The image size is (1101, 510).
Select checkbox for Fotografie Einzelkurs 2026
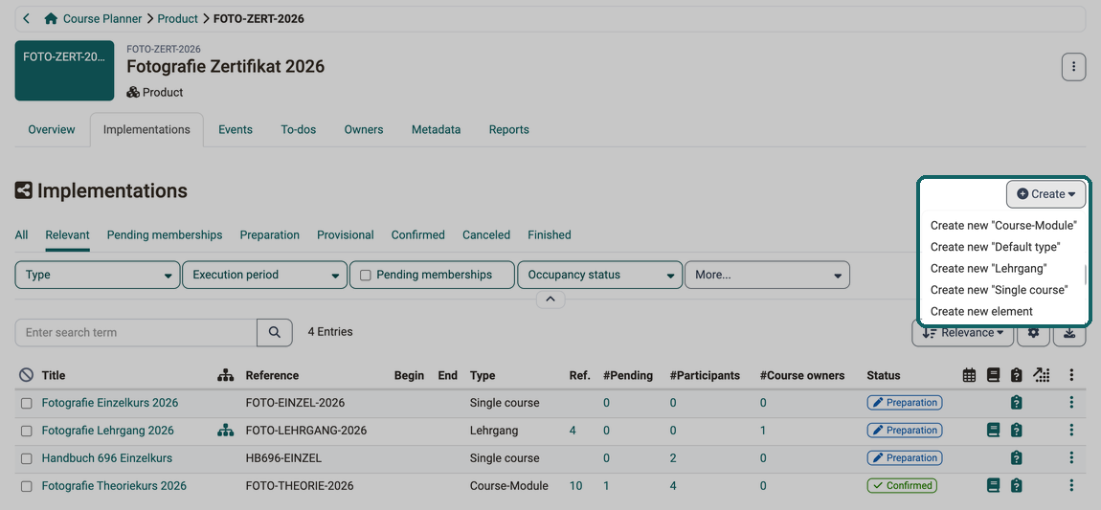point(27,404)
